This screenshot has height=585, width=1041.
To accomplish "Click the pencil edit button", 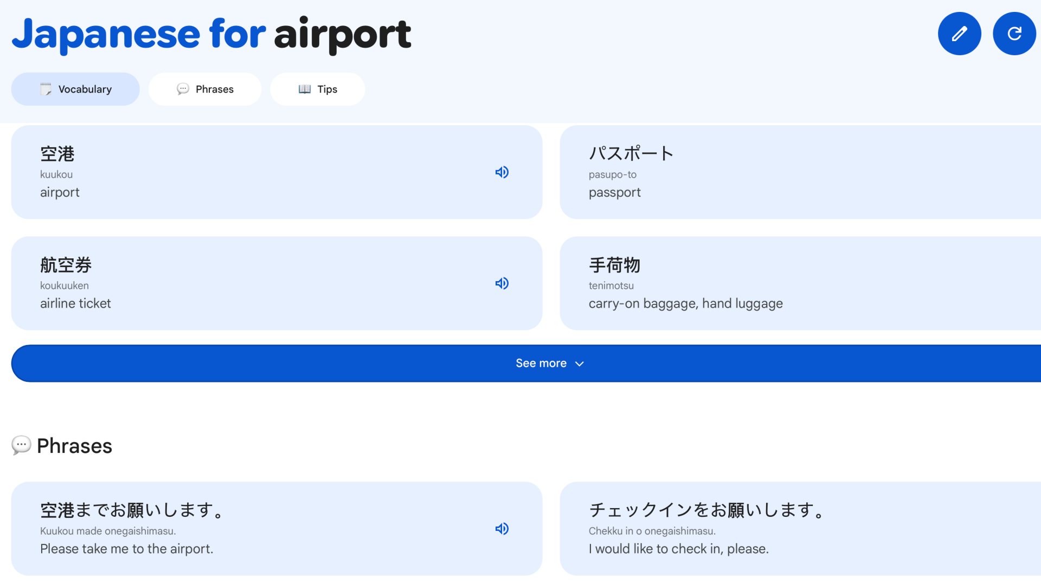I will click(959, 34).
